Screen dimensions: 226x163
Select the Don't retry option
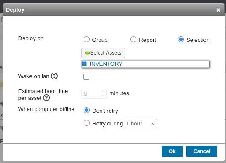[87, 110]
